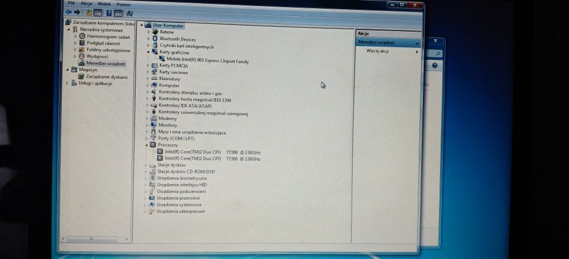The image size is (569, 259).
Task: Open the Więcej akcji submenu
Action: [x=388, y=51]
